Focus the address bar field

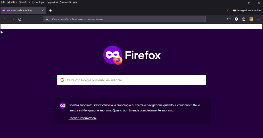point(124,19)
